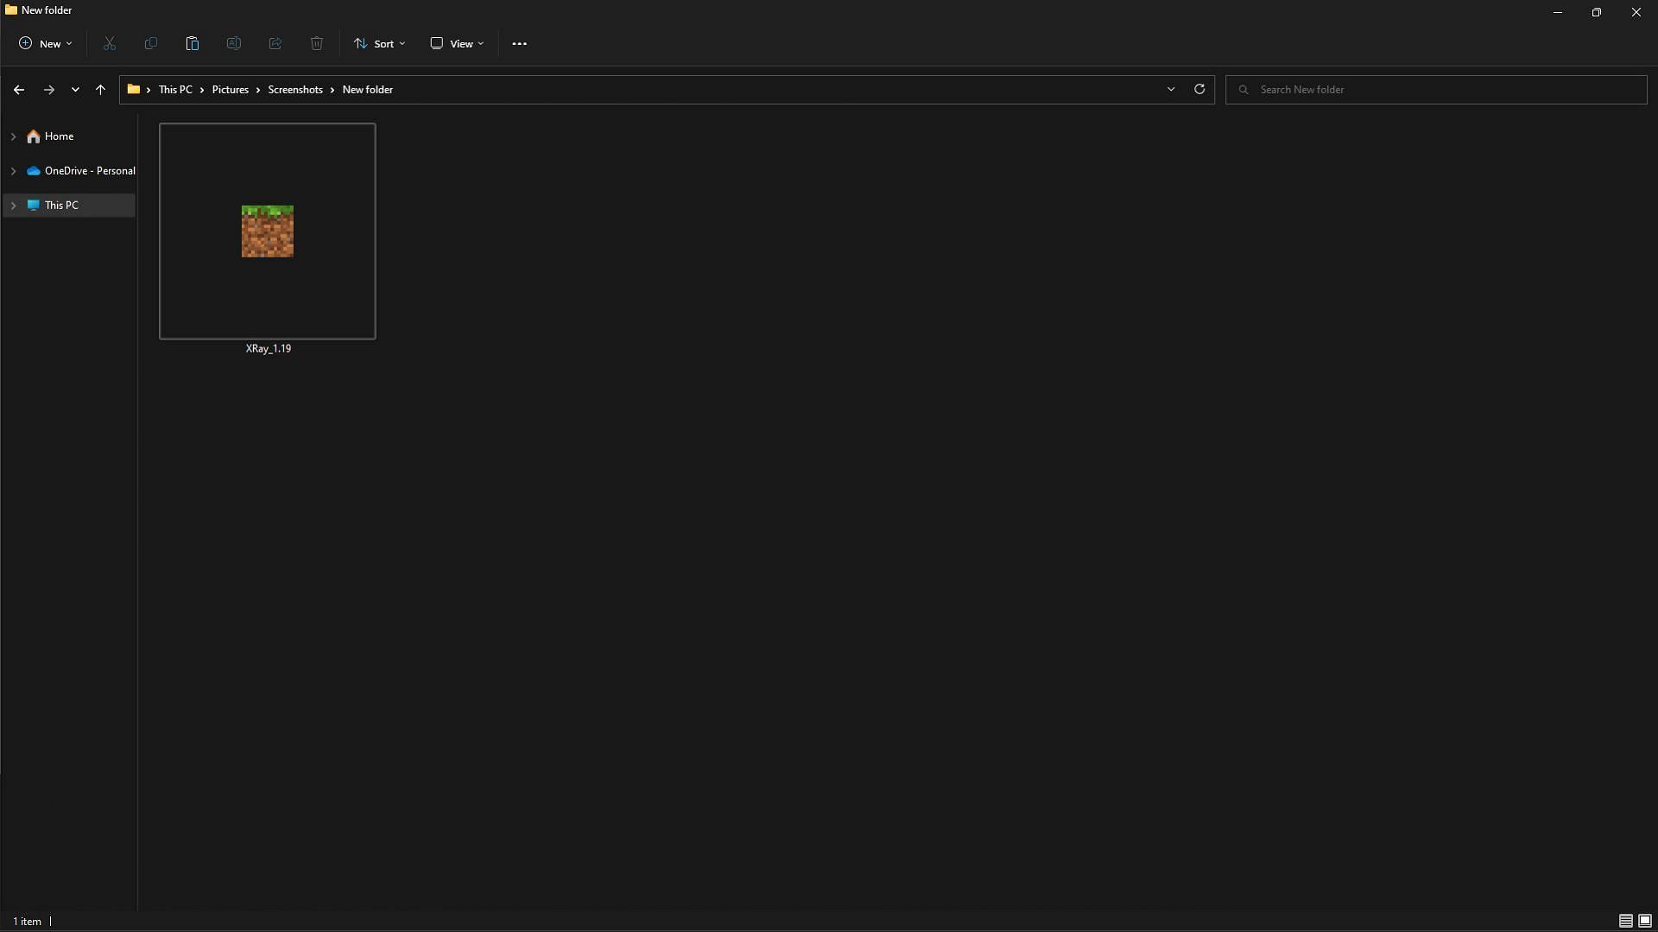The width and height of the screenshot is (1658, 932).
Task: Select Pictures breadcrumb
Action: (x=231, y=90)
